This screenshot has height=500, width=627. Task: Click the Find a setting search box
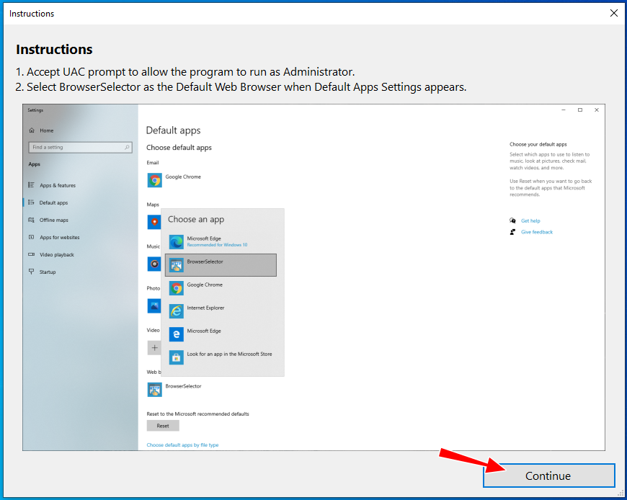click(x=81, y=147)
